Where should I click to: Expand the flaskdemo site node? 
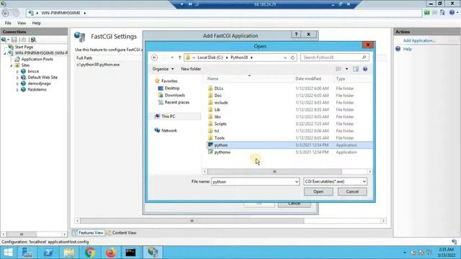coord(17,90)
